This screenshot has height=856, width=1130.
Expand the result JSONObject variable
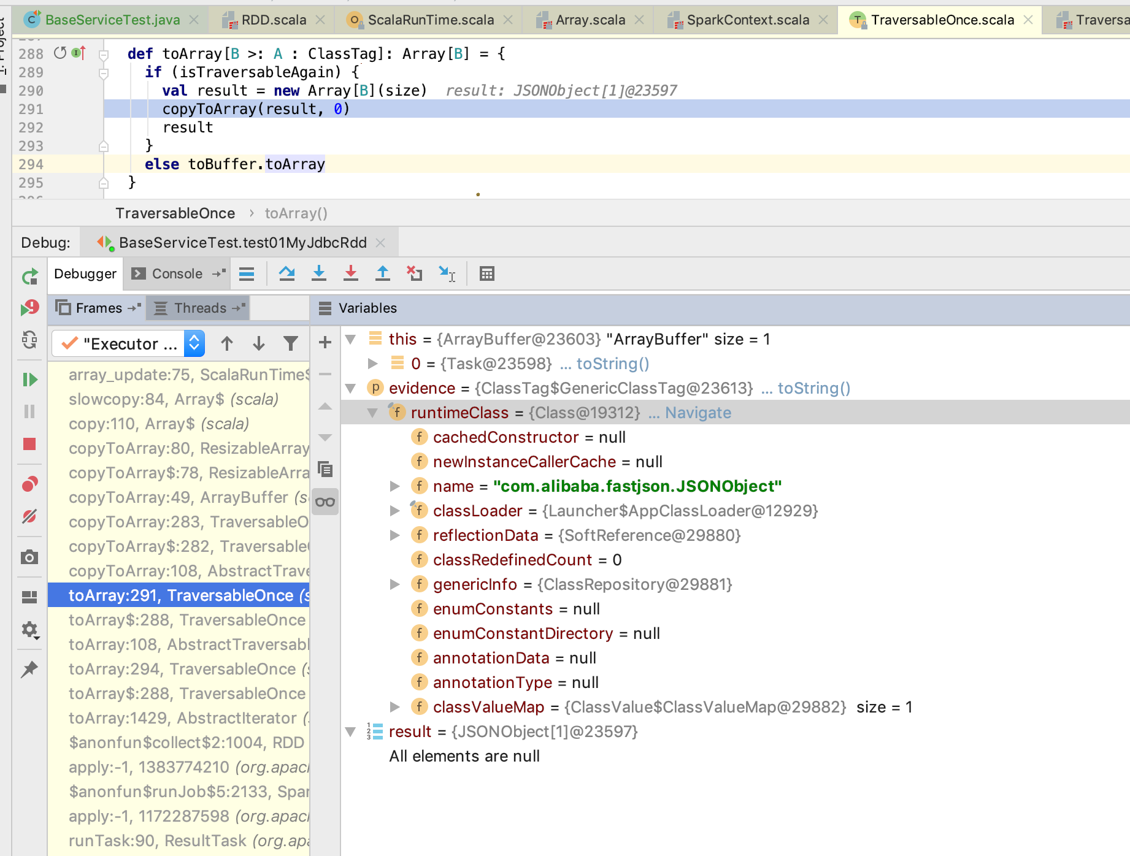[350, 731]
